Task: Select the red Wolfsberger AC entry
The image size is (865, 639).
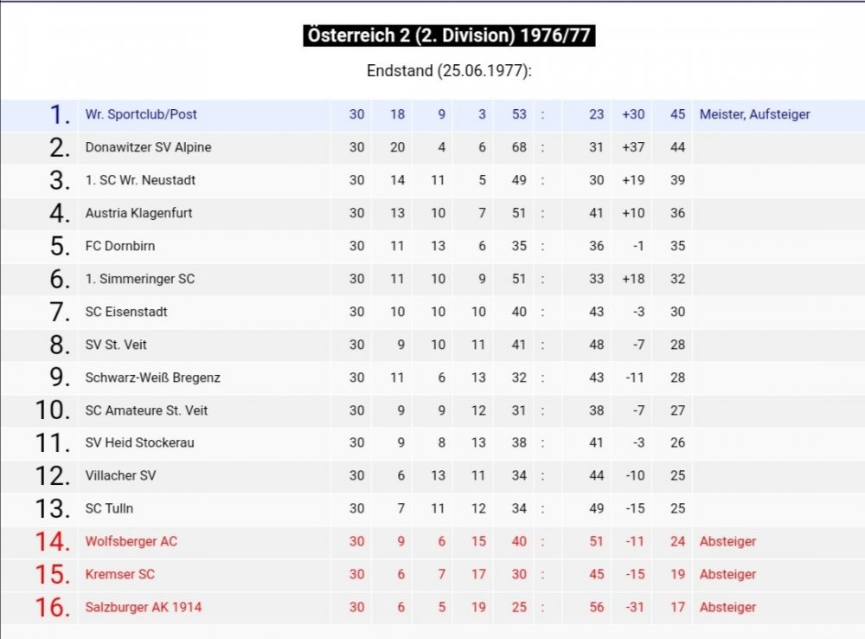Action: 131,541
